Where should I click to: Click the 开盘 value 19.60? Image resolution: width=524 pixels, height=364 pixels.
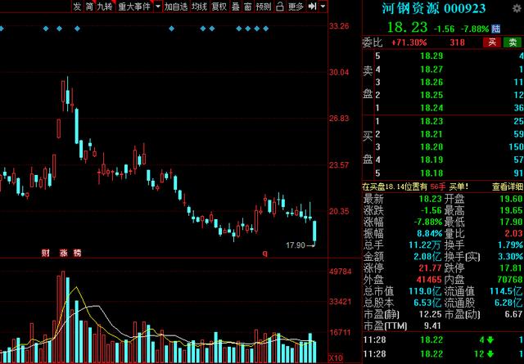[511, 199]
